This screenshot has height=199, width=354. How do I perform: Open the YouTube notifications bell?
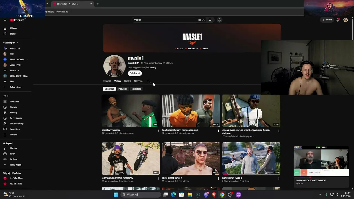(x=338, y=20)
